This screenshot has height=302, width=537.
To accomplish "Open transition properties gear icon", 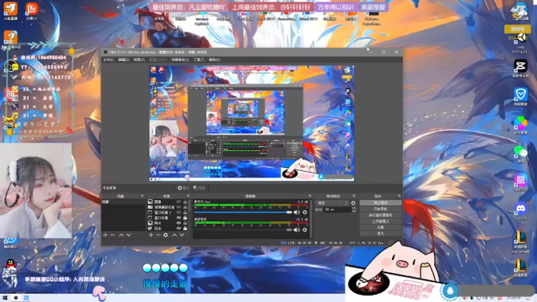I will (353, 203).
